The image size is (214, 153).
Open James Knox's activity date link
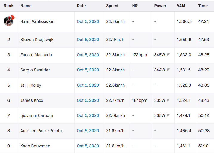pos(88,100)
